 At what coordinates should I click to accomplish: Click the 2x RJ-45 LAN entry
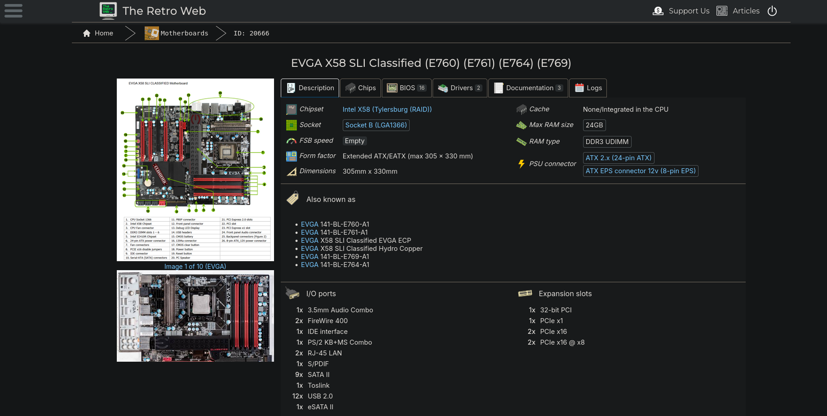318,353
